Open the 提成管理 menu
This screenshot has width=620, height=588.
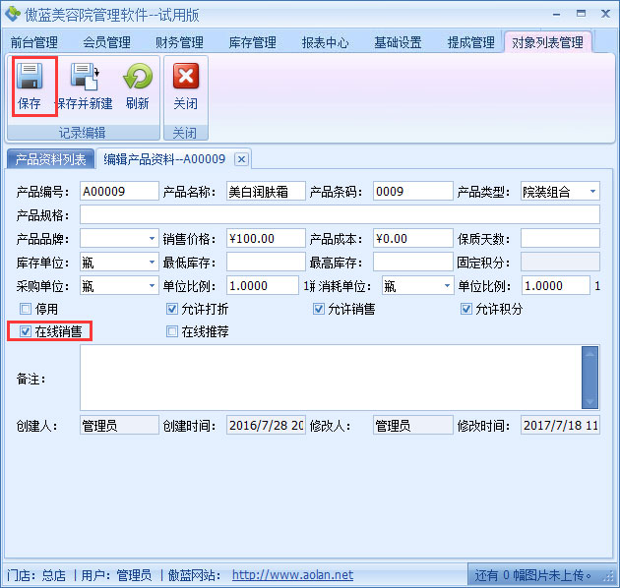pyautogui.click(x=471, y=42)
